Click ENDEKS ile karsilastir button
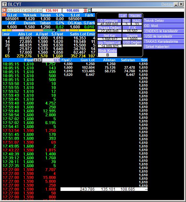 click(x=164, y=31)
